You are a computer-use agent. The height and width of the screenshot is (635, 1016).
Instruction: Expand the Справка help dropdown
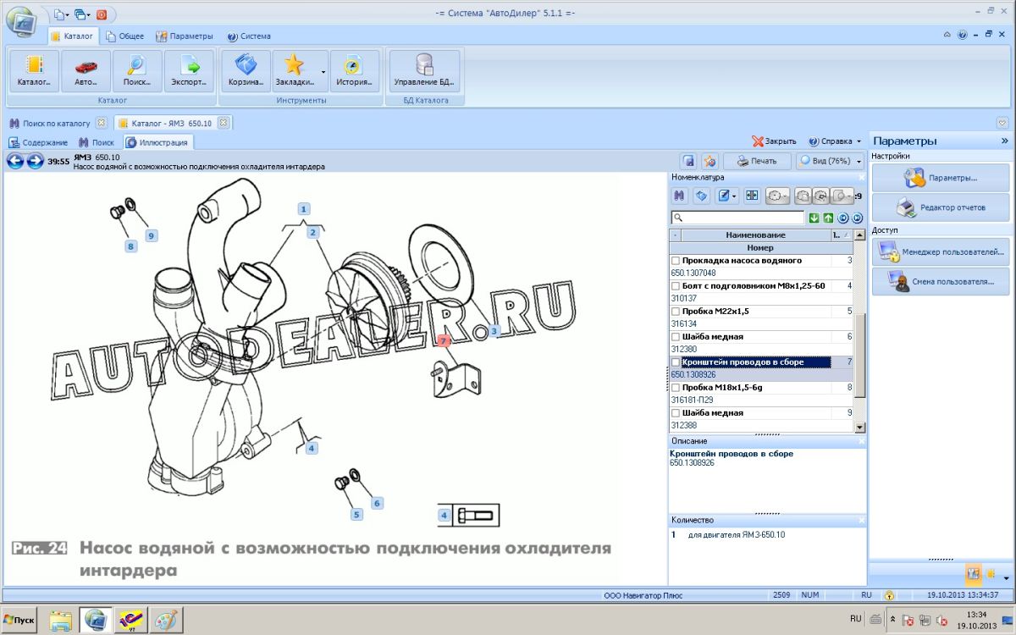click(x=859, y=141)
